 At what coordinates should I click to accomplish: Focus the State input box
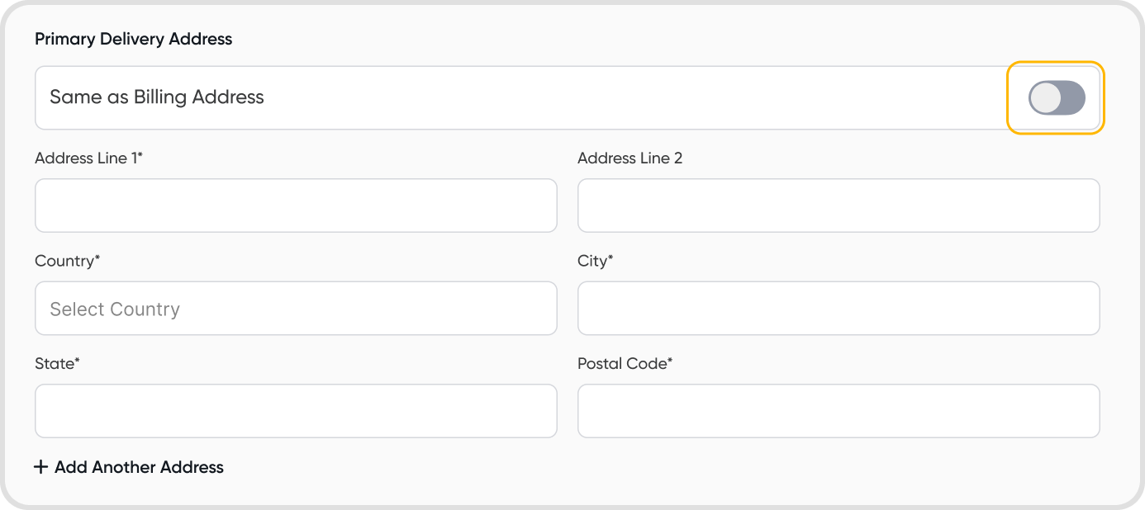296,411
